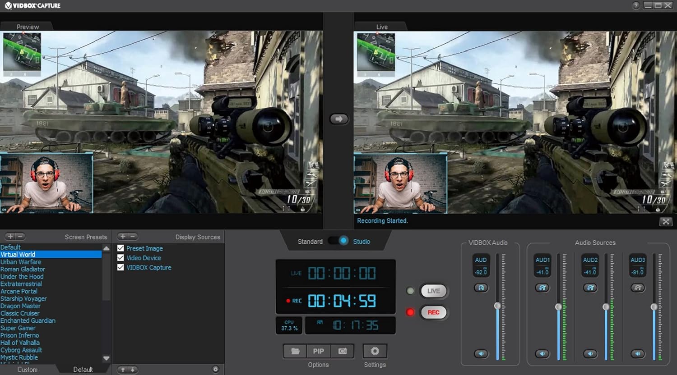Image resolution: width=677 pixels, height=375 pixels.
Task: Open the PIP options button
Action: (319, 351)
